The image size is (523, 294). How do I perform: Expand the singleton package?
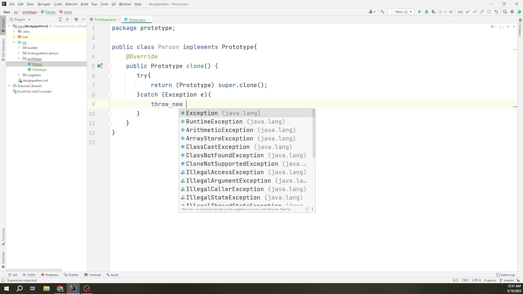coord(19,75)
